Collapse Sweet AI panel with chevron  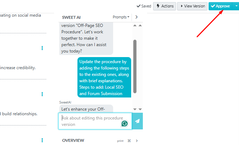136,17
